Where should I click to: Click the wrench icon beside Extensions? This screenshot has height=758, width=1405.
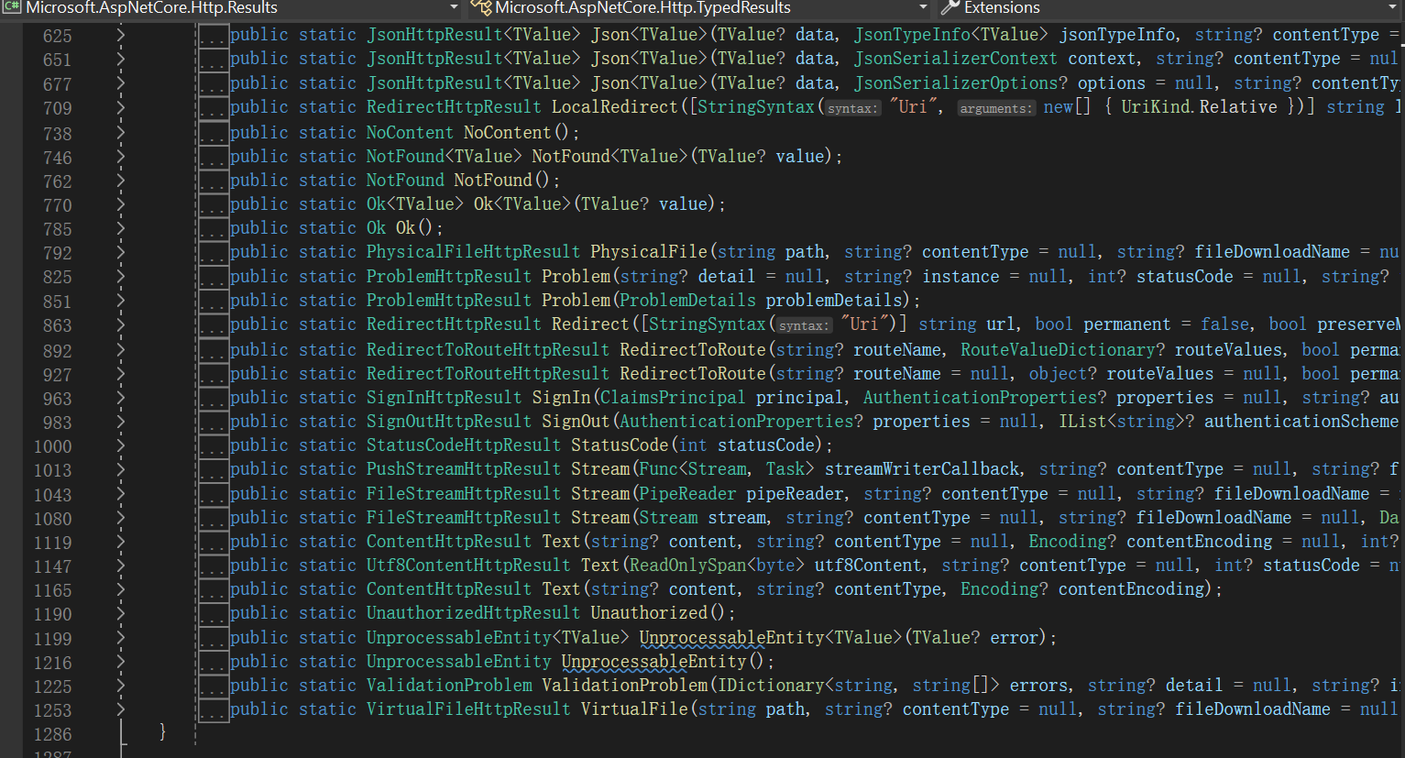950,7
